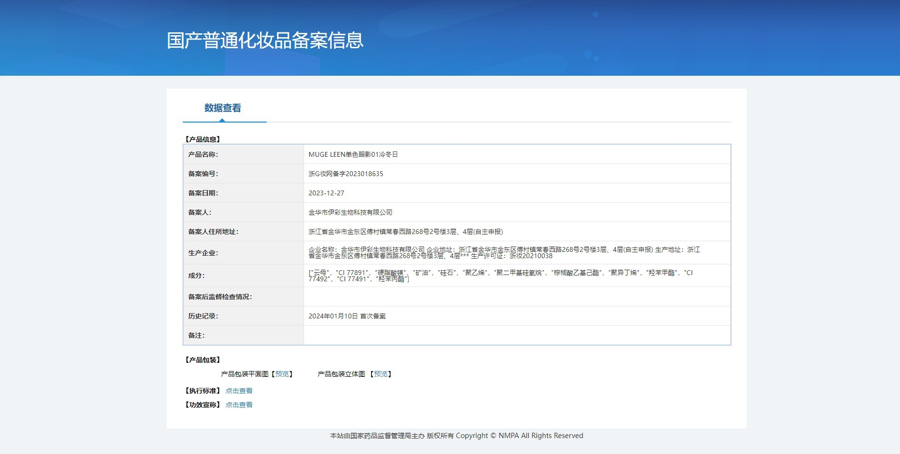Select history record 2024年01月10日 首次备案
Image resolution: width=900 pixels, height=454 pixels.
point(347,316)
